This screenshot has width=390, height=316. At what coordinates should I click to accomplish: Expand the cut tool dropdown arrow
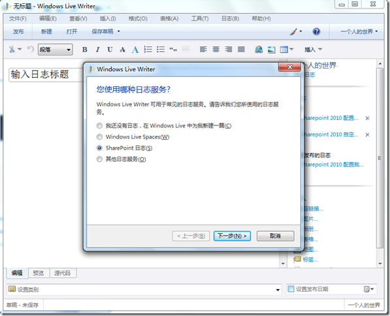point(20,49)
